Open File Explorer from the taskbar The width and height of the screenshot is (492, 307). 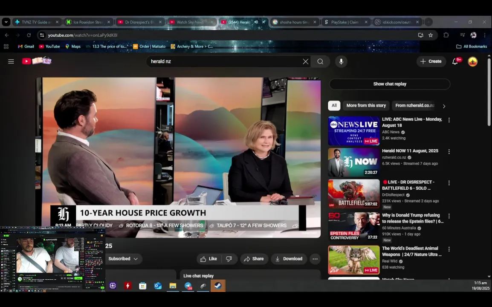pos(173,286)
